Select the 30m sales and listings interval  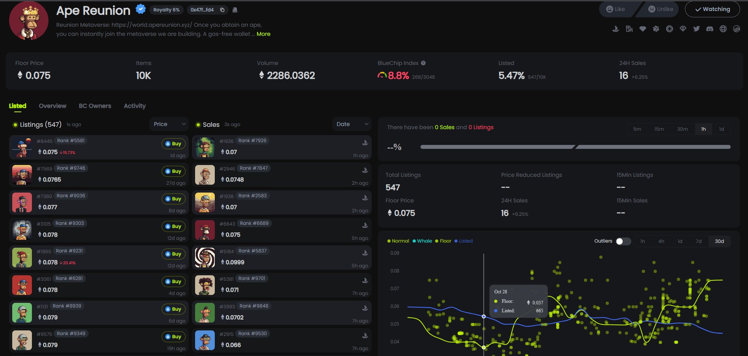[x=683, y=129]
